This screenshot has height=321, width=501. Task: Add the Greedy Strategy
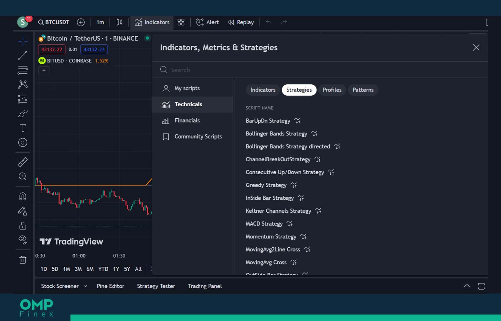point(266,185)
